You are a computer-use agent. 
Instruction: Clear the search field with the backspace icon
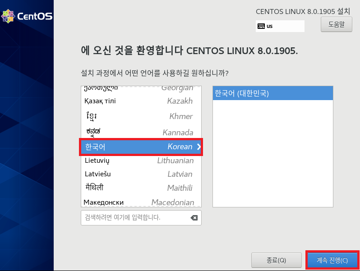click(194, 218)
